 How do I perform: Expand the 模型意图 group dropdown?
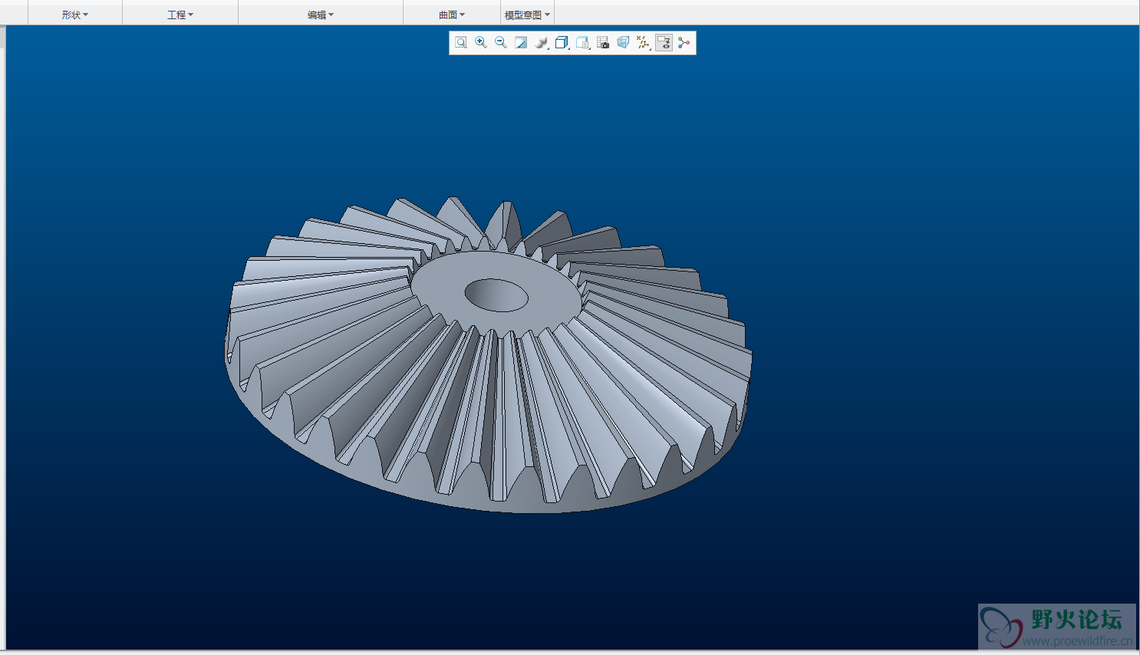(527, 15)
